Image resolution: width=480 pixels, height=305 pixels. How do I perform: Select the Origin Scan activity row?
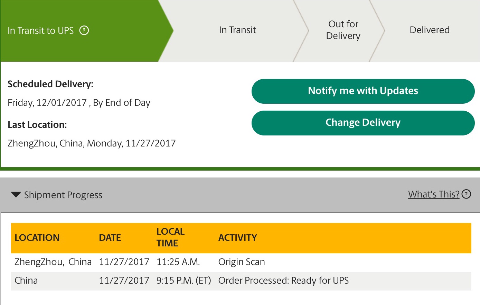pos(241,262)
